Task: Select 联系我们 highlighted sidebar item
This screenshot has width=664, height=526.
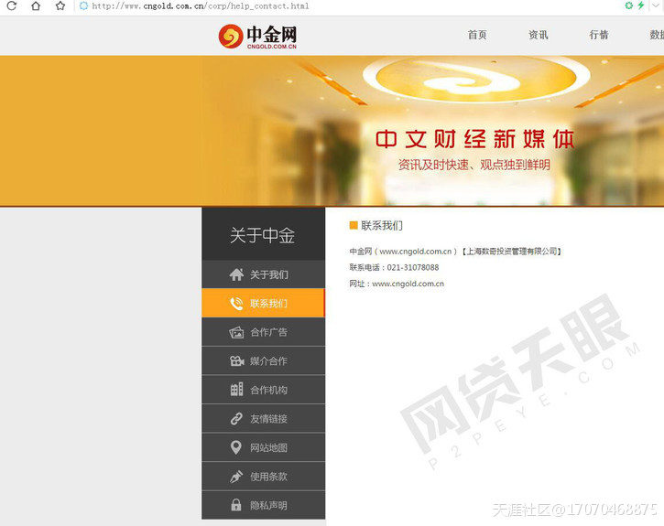Action: pos(263,303)
